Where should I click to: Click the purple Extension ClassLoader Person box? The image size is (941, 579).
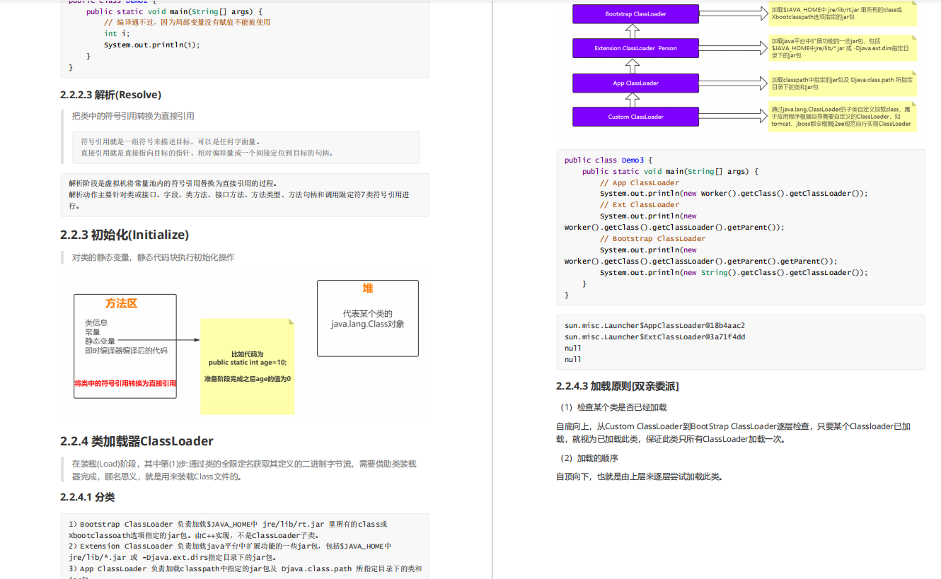point(635,48)
